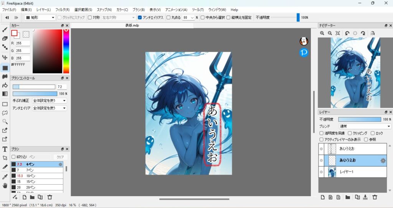Delete layer with Layer panel trash icon

coord(375,197)
